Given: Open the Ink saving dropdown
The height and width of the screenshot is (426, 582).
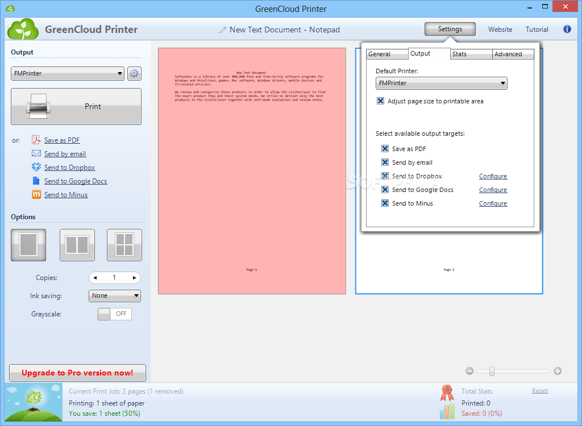Looking at the screenshot, I should pyautogui.click(x=115, y=296).
